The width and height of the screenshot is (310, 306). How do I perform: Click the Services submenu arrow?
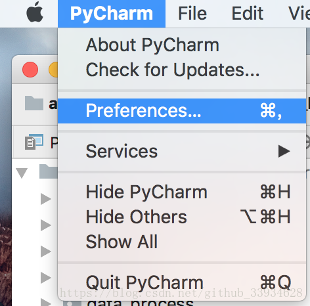point(284,151)
